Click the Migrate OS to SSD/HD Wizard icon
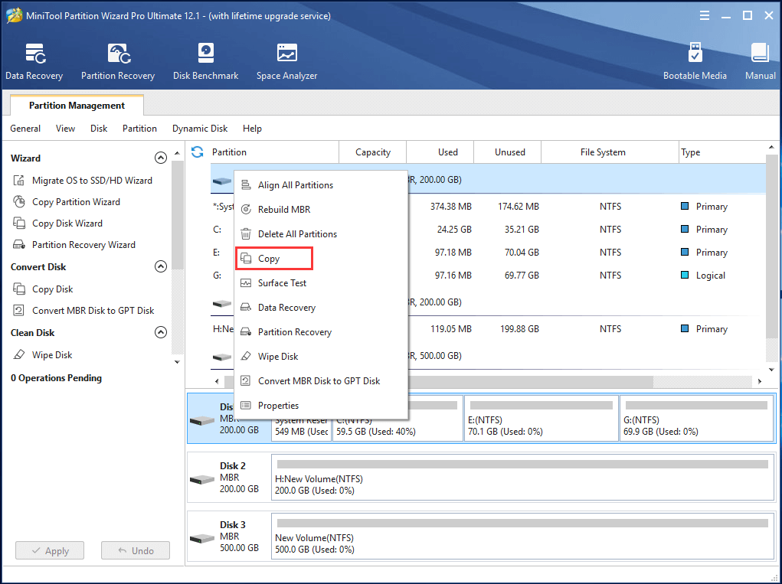This screenshot has height=584, width=782. (x=19, y=181)
